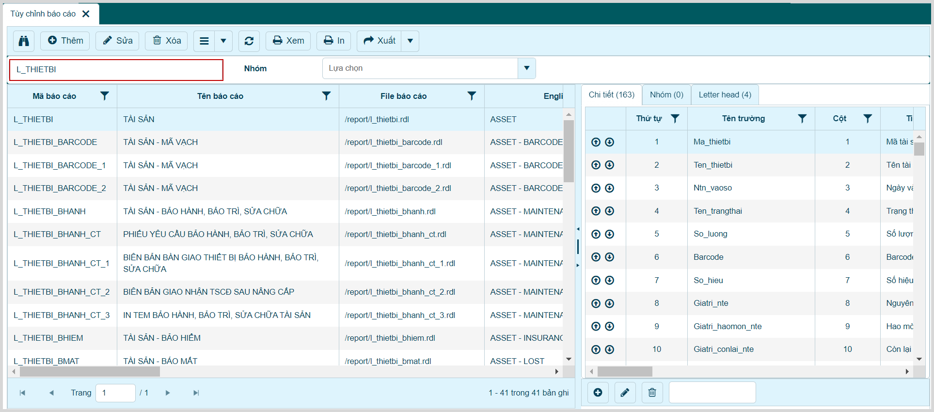Filter the Tên trường column
Viewport: 934px width, 412px height.
click(x=802, y=119)
